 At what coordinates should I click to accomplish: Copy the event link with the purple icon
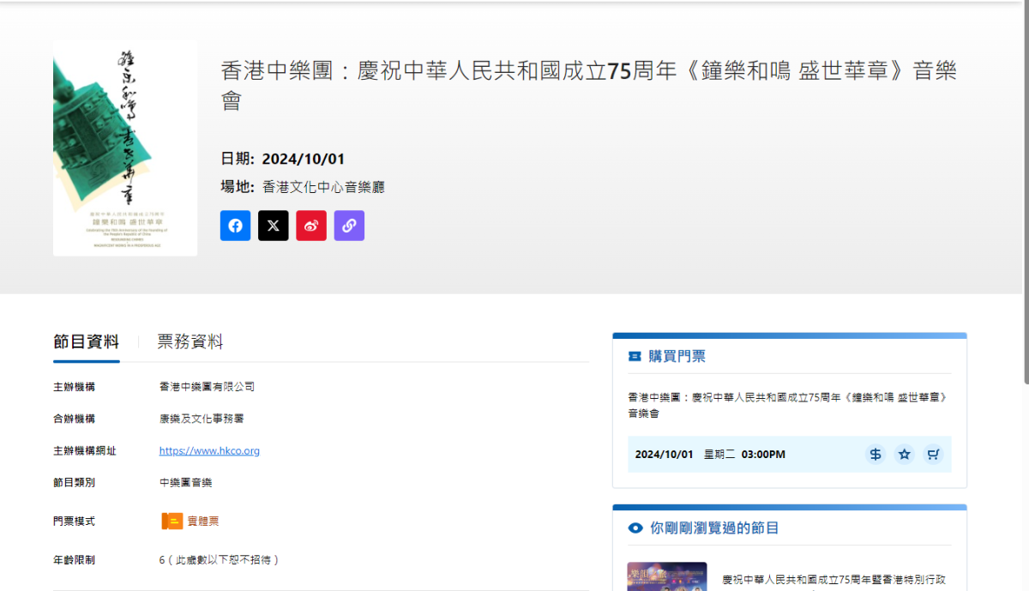point(349,226)
